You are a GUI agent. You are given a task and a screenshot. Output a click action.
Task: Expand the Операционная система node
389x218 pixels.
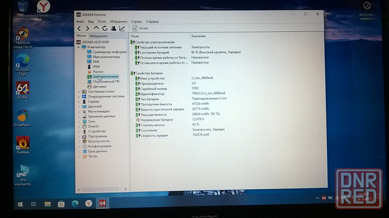click(x=79, y=97)
